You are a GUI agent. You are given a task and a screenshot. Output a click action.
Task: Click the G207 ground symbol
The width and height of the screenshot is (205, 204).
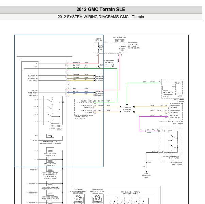pos(146,172)
